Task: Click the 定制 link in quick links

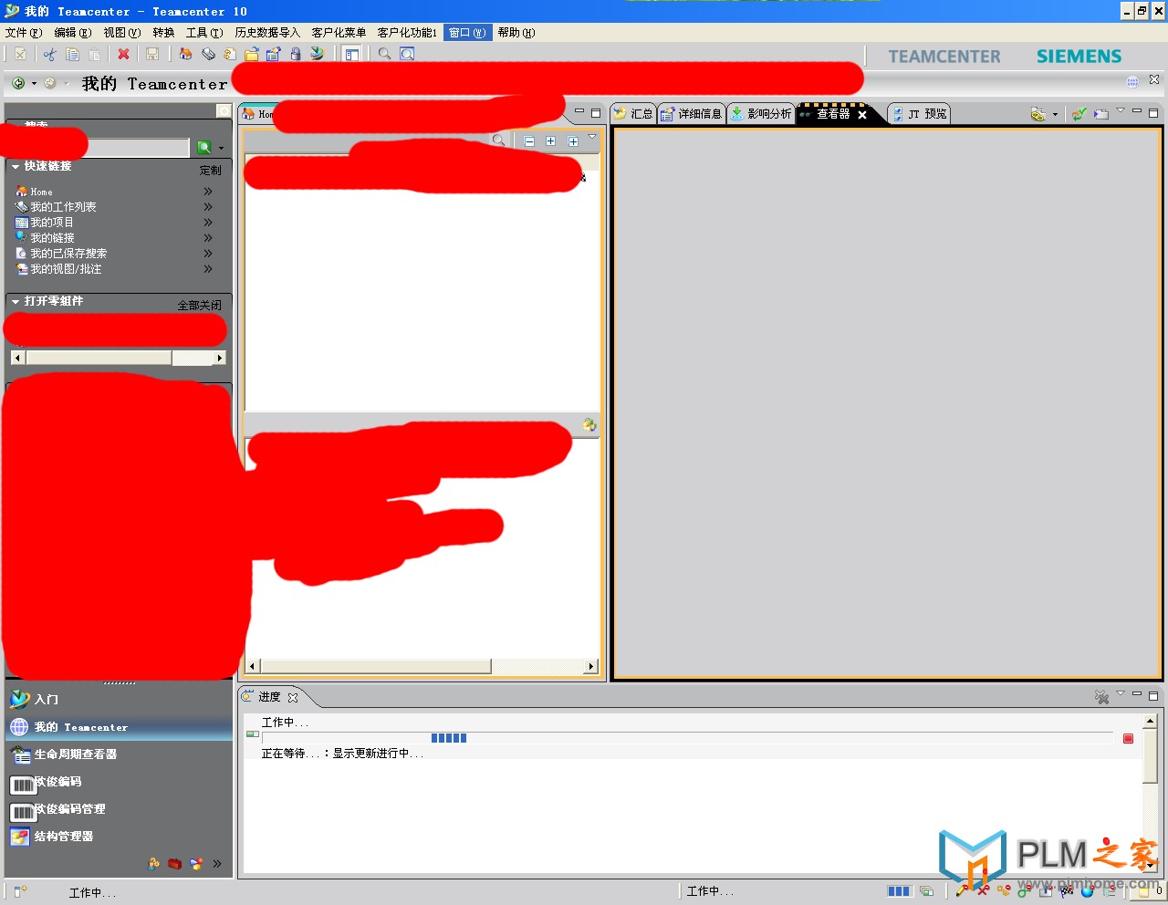Action: [x=211, y=170]
